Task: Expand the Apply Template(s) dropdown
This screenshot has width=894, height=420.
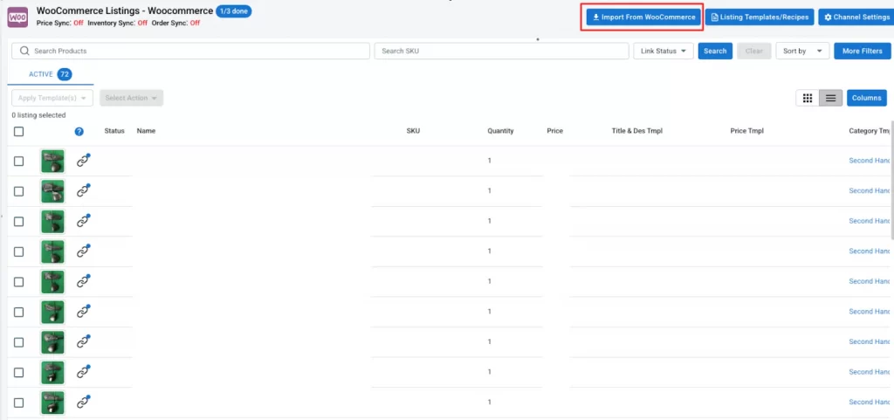Action: (x=52, y=98)
